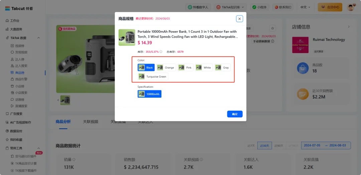Click the 商品数 shopping bag icon
This screenshot has width=361, height=175.
[303, 68]
